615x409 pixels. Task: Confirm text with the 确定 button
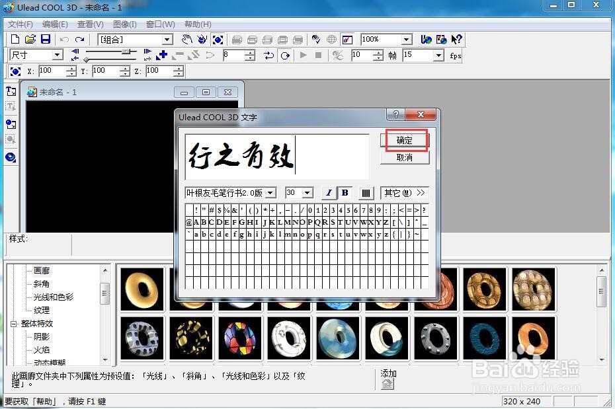tap(404, 140)
